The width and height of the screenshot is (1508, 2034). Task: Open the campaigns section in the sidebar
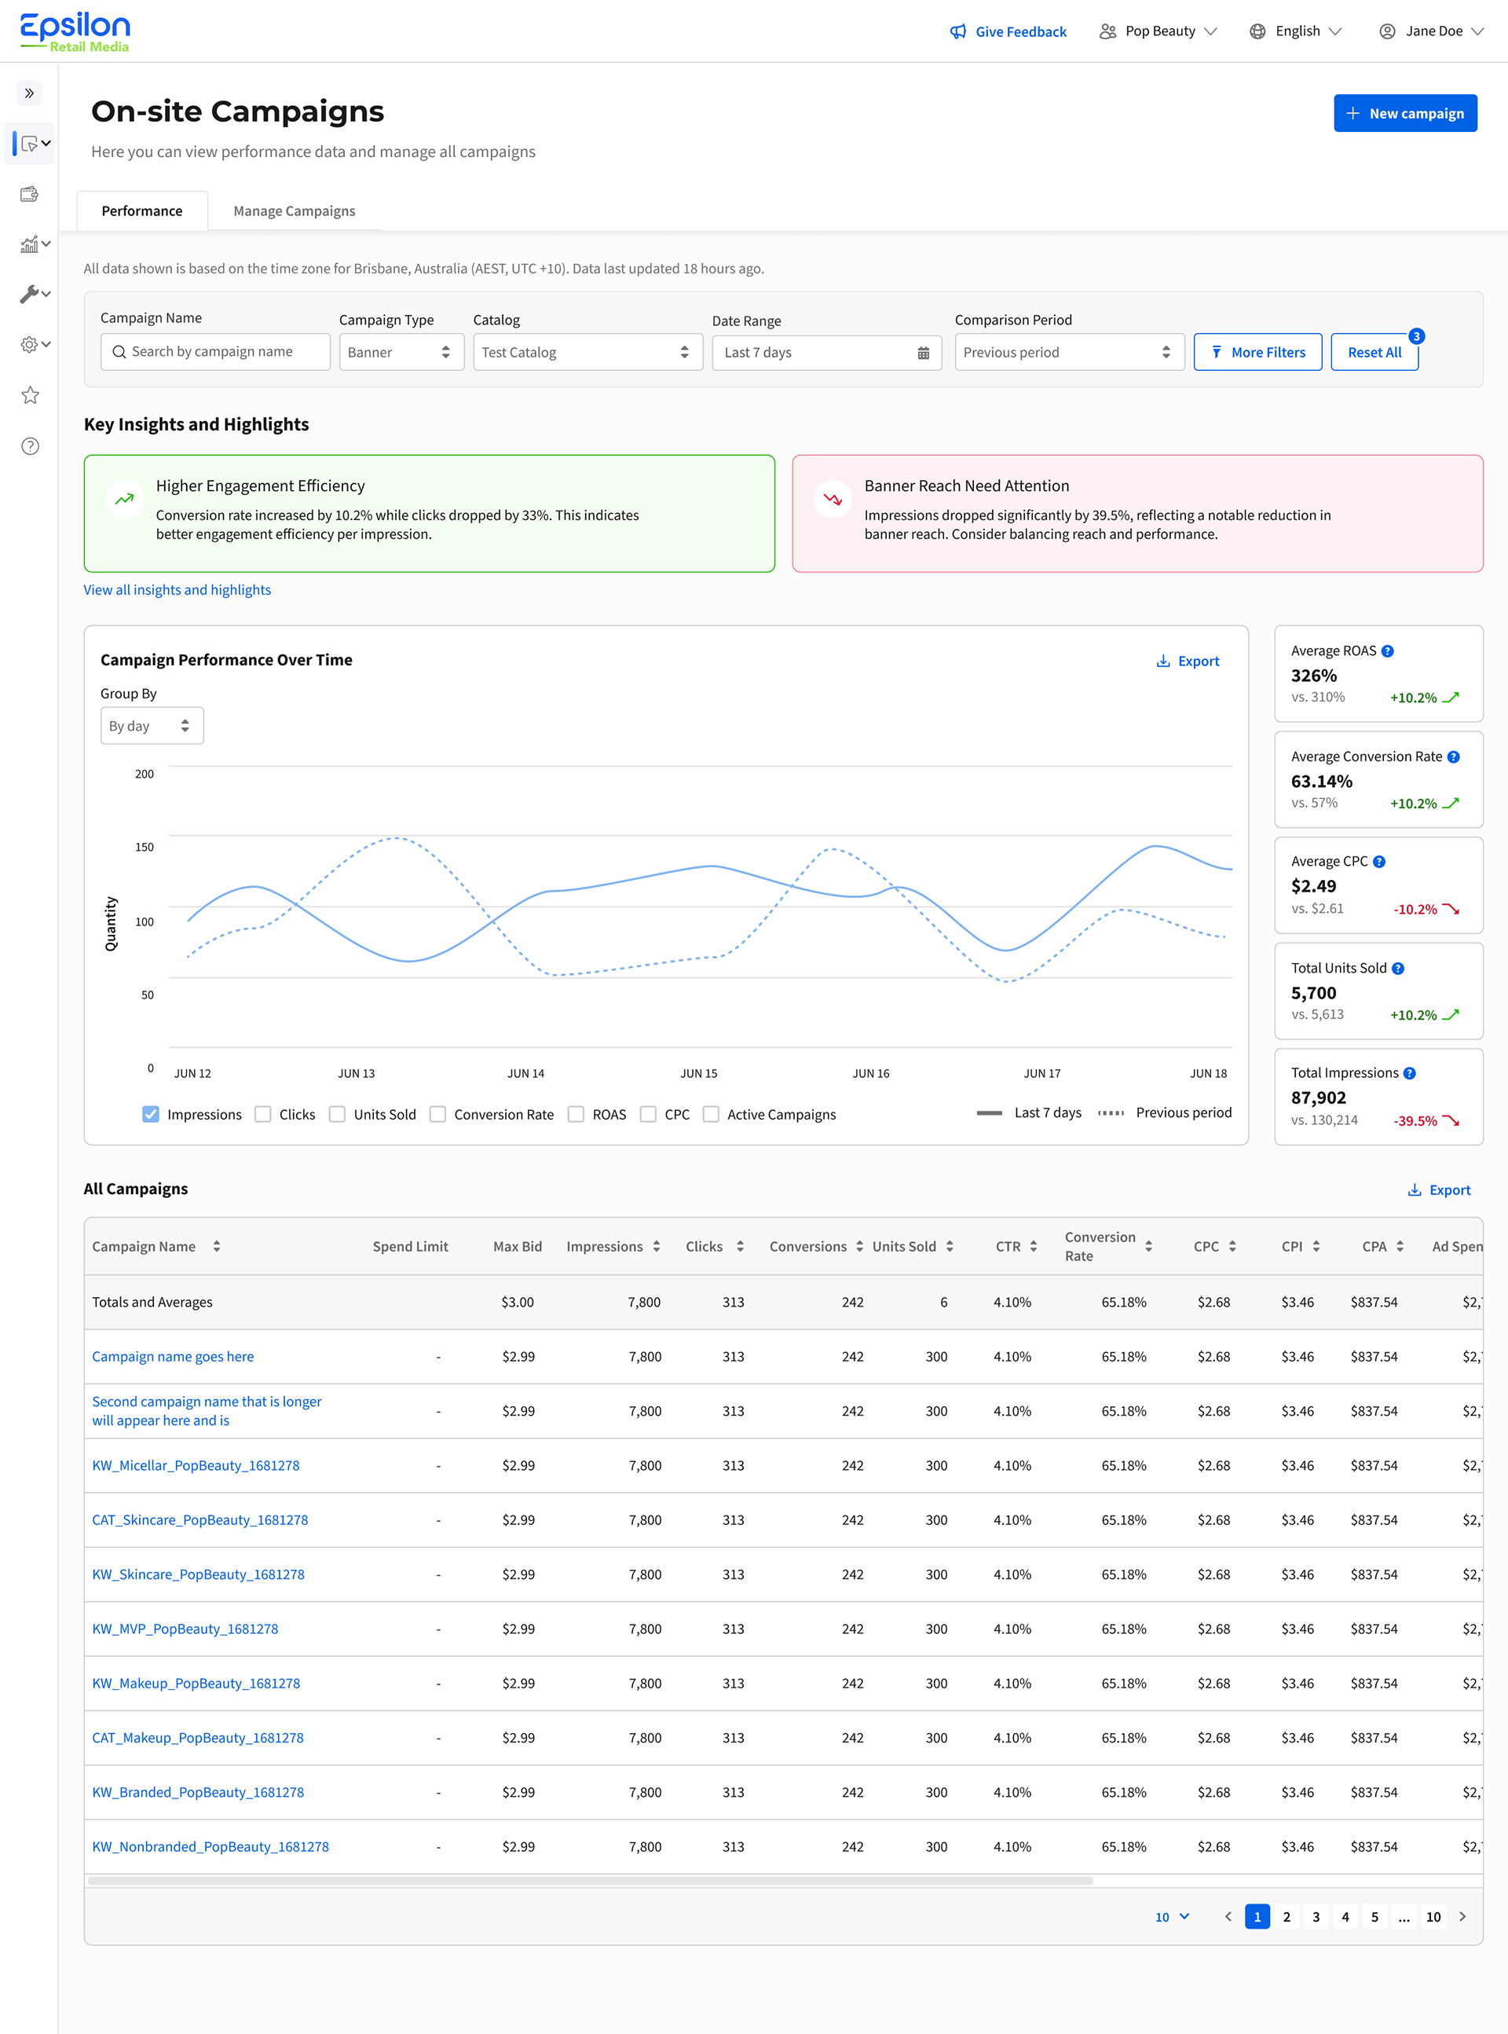[x=29, y=143]
